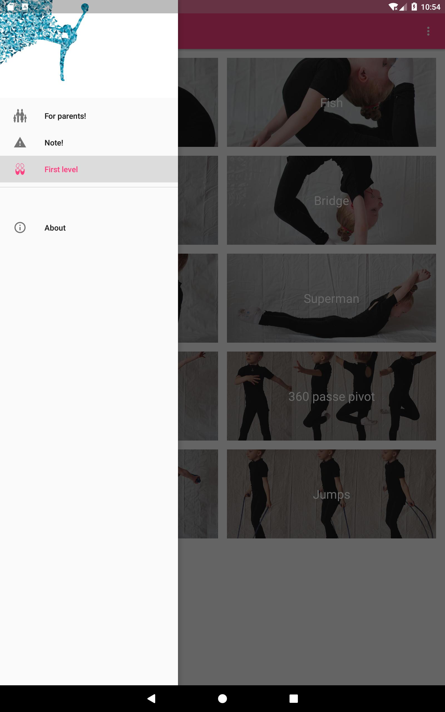Tap the pink ballet shoes icon

pos(20,169)
